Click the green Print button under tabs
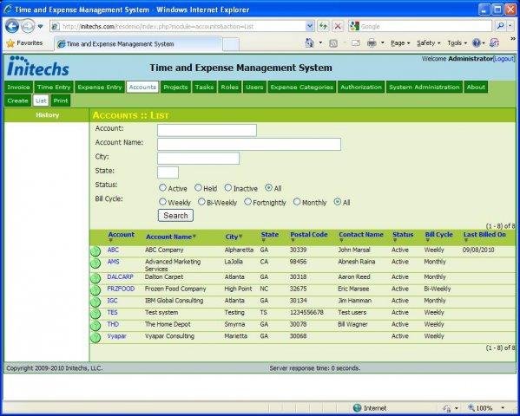Viewport: 520px width, 416px height. pyautogui.click(x=61, y=101)
